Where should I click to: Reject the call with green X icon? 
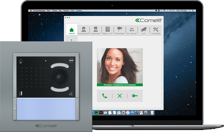coord(120,96)
